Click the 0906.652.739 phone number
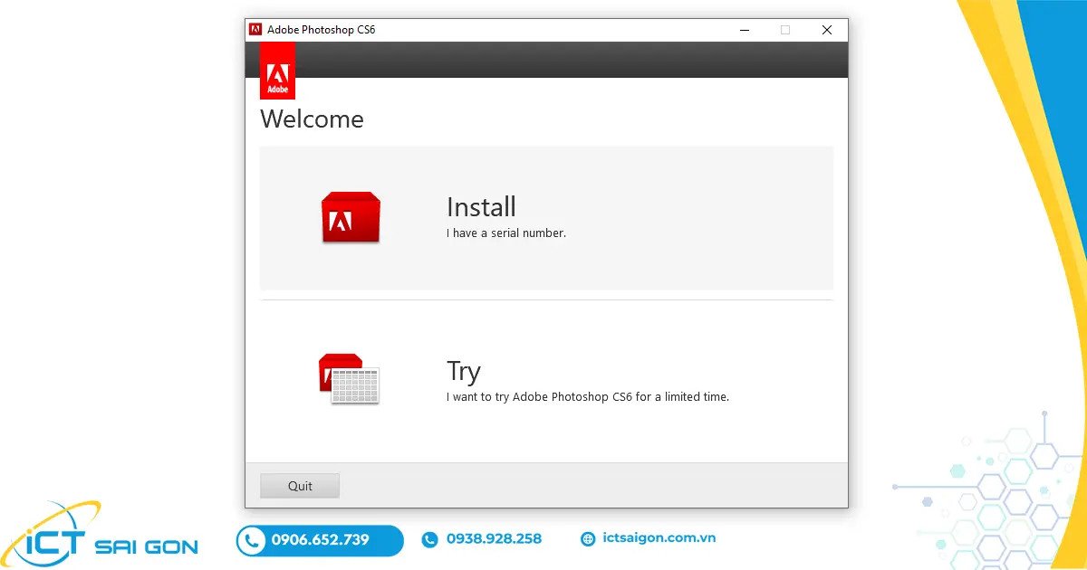The width and height of the screenshot is (1087, 570). click(320, 540)
